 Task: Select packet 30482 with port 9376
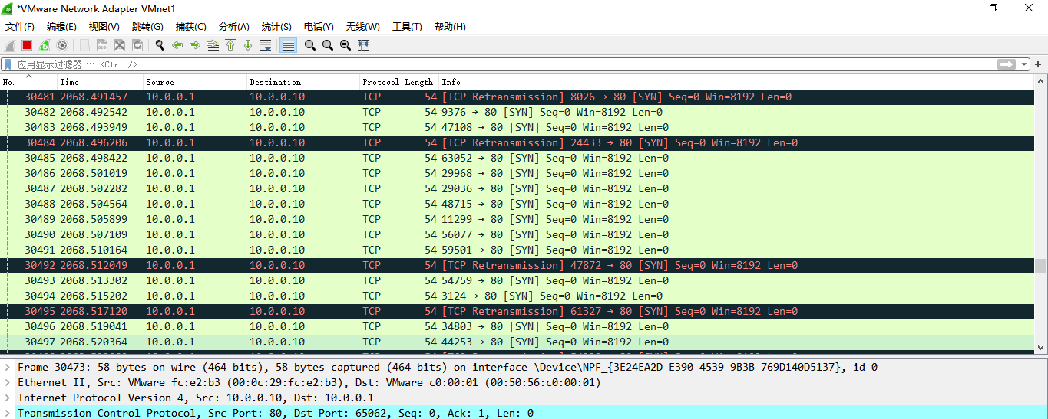517,113
